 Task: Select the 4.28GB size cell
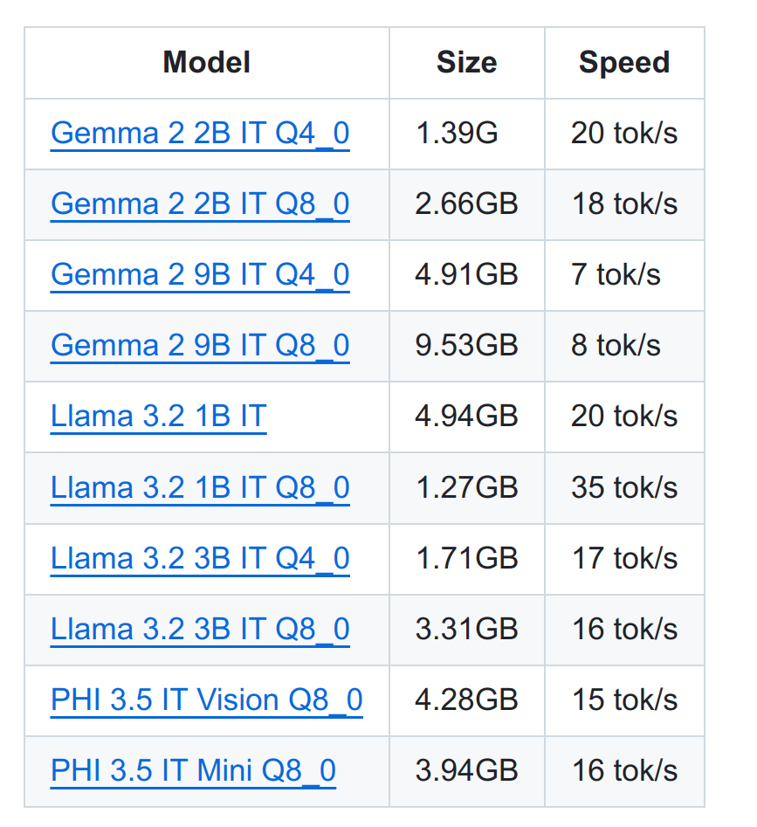(466, 700)
